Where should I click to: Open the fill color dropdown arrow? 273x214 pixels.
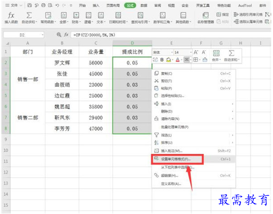172,60
